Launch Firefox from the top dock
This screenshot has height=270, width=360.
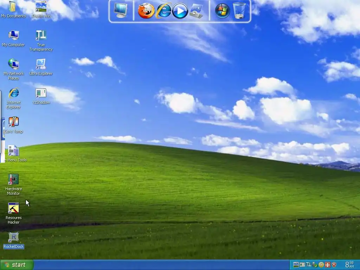click(146, 11)
